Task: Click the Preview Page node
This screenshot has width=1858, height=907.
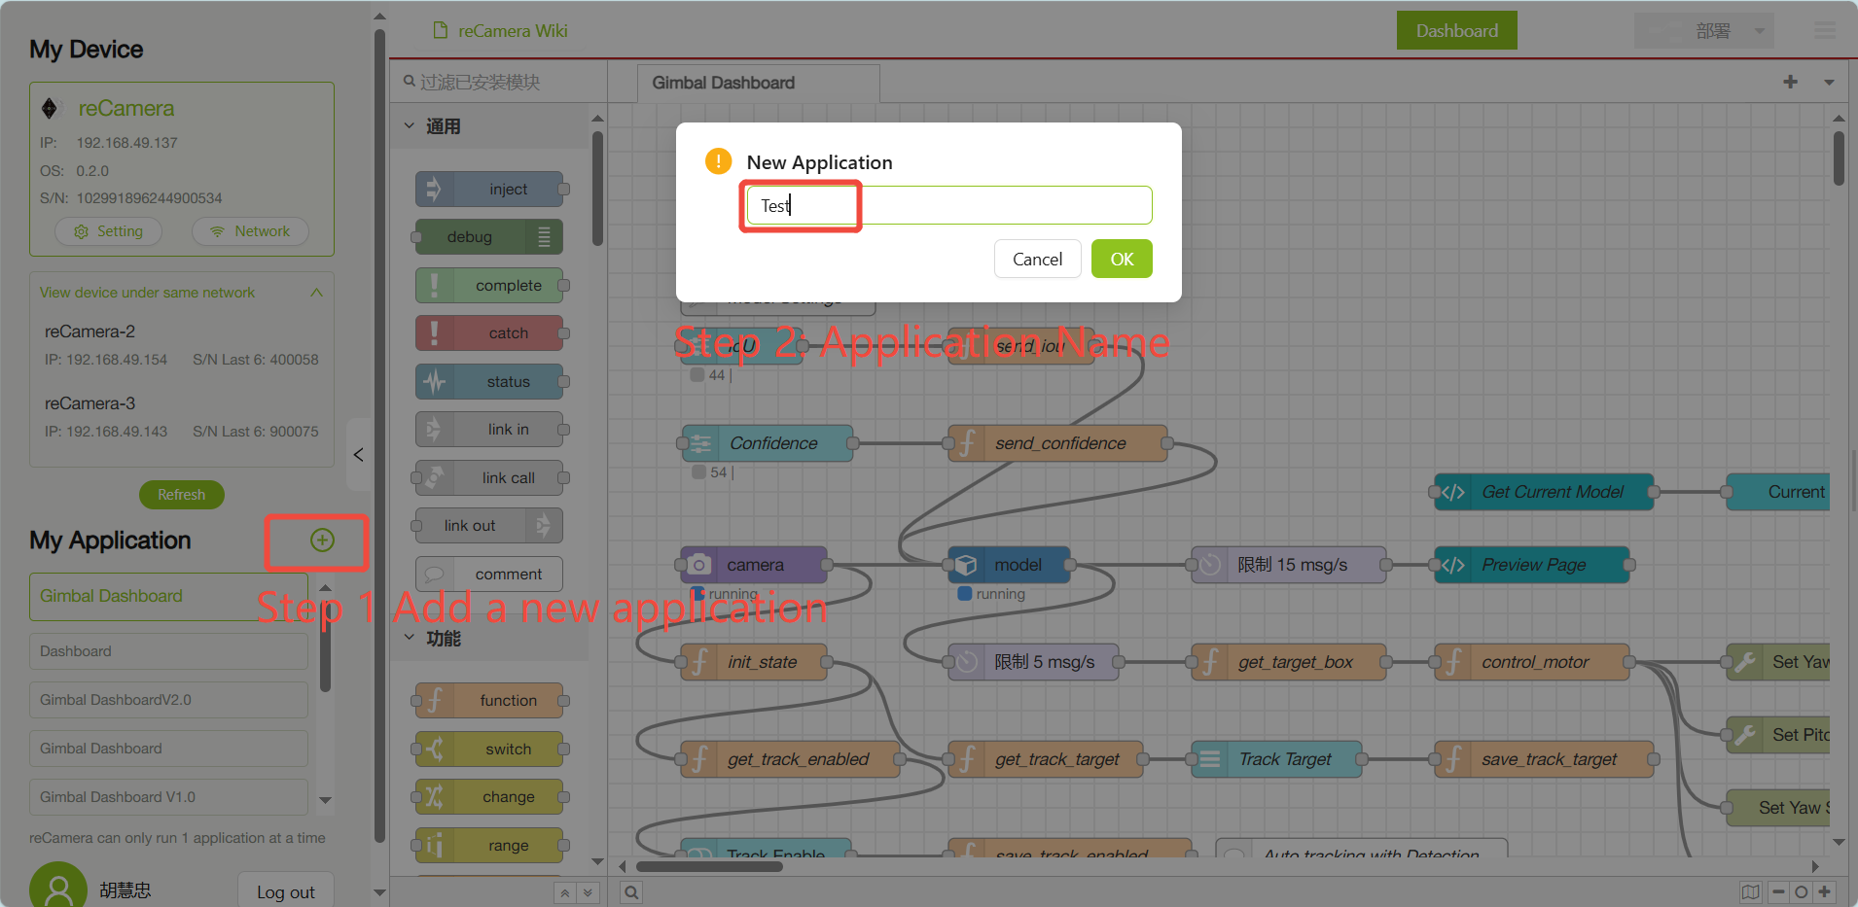Action: point(1532,565)
